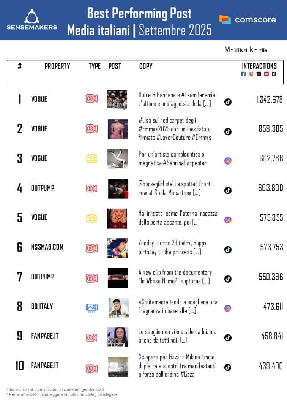Click the Sensemakers logo
Screen dimensions: 287x402
click(32, 20)
